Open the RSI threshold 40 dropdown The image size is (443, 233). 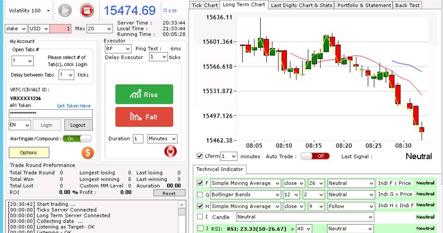point(304,228)
